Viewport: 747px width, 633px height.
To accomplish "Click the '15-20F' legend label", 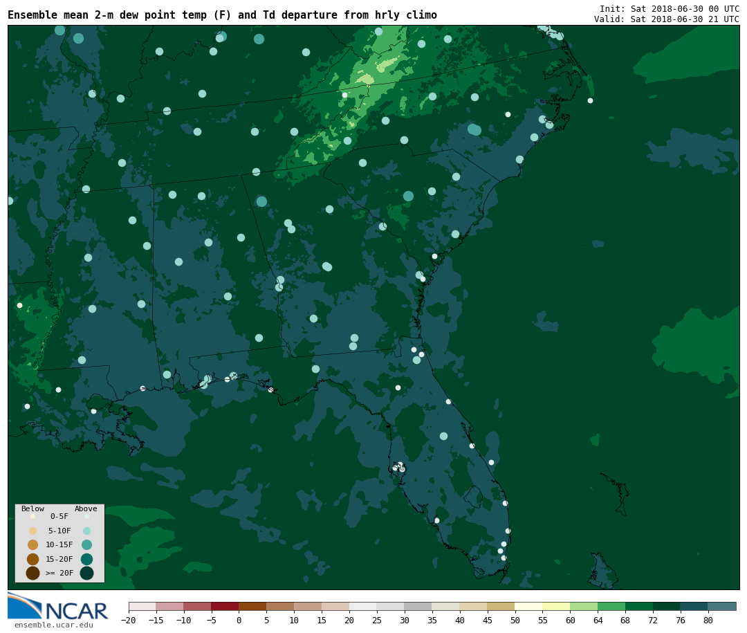I will click(59, 559).
